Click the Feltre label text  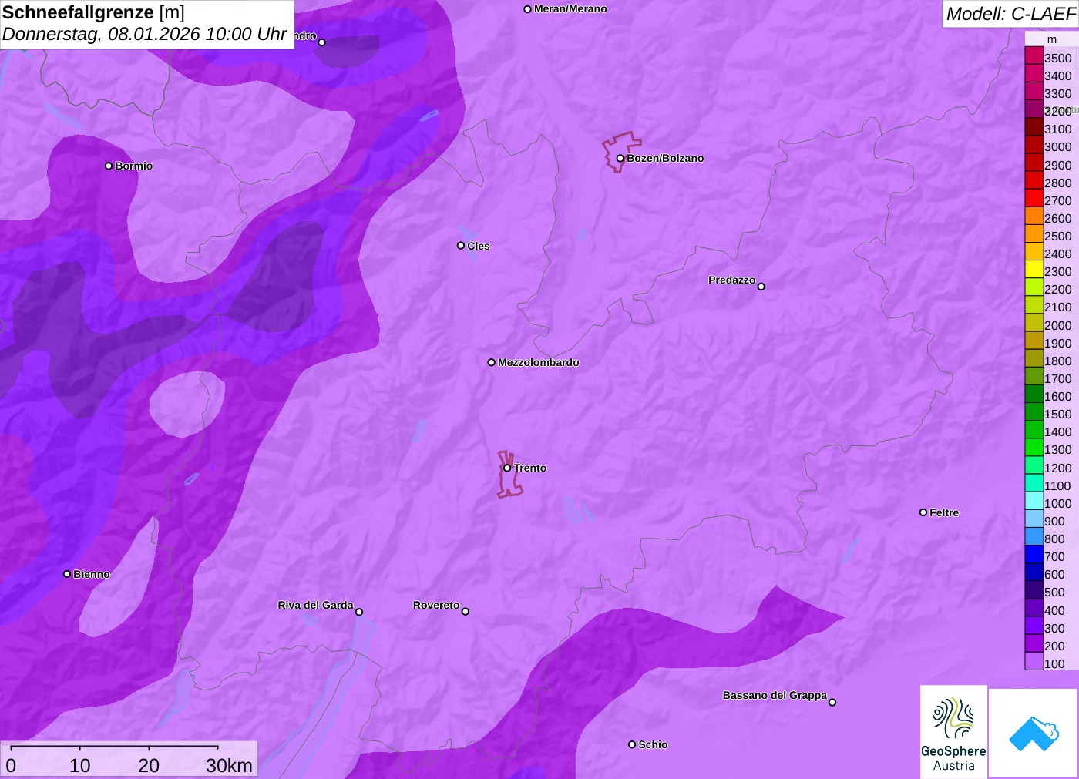(944, 512)
